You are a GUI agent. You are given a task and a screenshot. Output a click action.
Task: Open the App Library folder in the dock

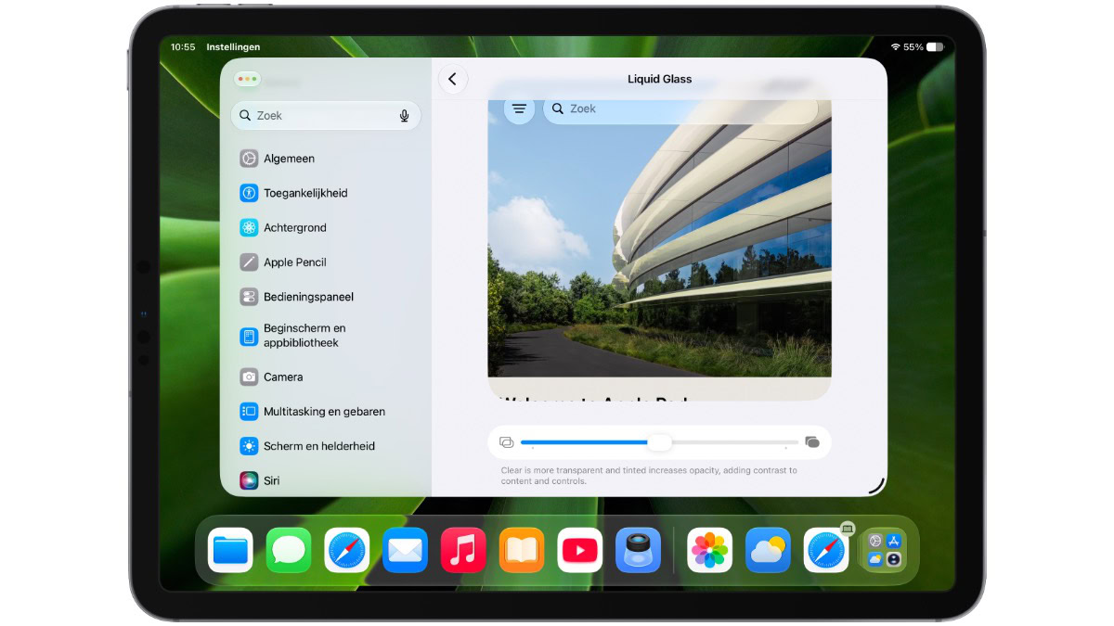884,551
